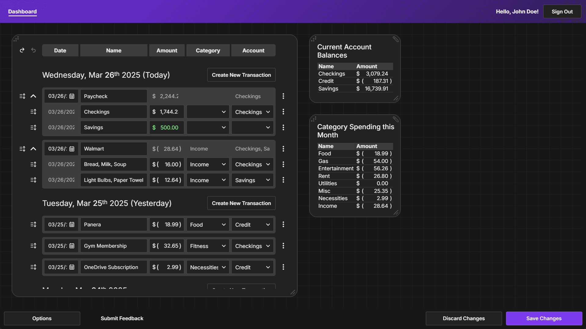Open the calendar picker on Panera date
Viewport: 586px width, 329px height.
pos(72,225)
